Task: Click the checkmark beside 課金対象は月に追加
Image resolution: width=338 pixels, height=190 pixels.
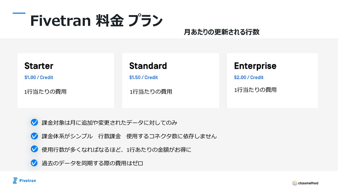Action: pos(34,122)
